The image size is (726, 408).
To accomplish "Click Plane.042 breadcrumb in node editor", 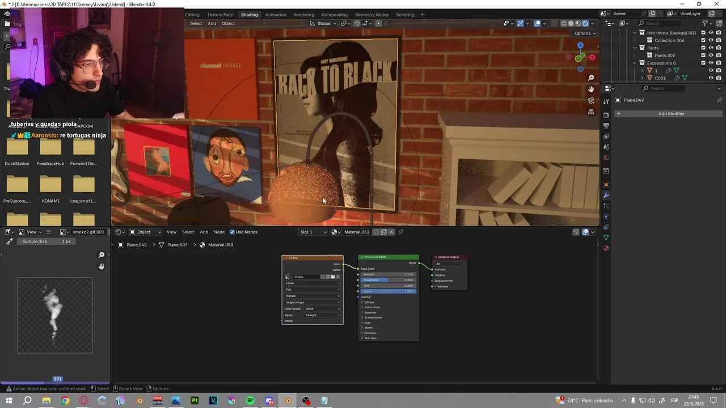I will click(x=133, y=245).
